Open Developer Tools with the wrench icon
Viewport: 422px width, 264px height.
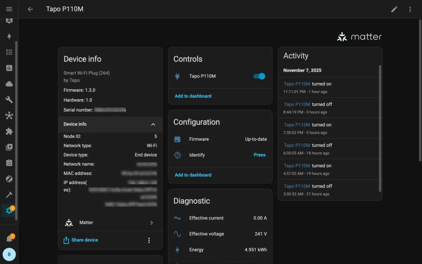[x=9, y=99]
